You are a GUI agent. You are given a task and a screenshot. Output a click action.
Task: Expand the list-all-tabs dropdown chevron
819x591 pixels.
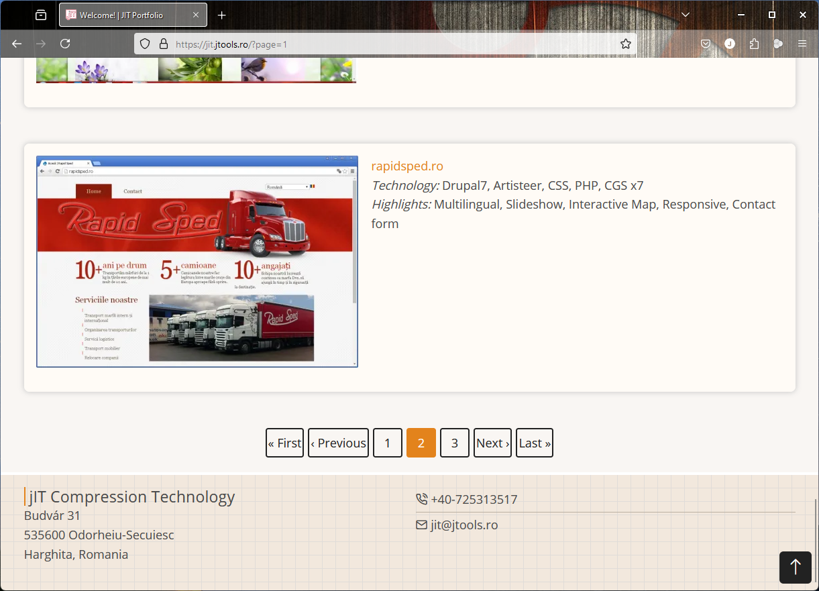686,15
